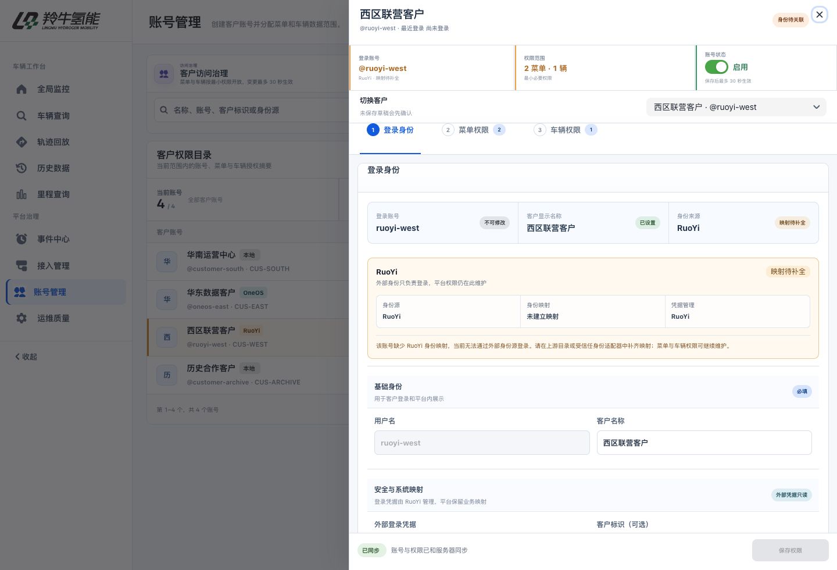Click the 客户名称 input field
837x570 pixels.
click(x=704, y=443)
